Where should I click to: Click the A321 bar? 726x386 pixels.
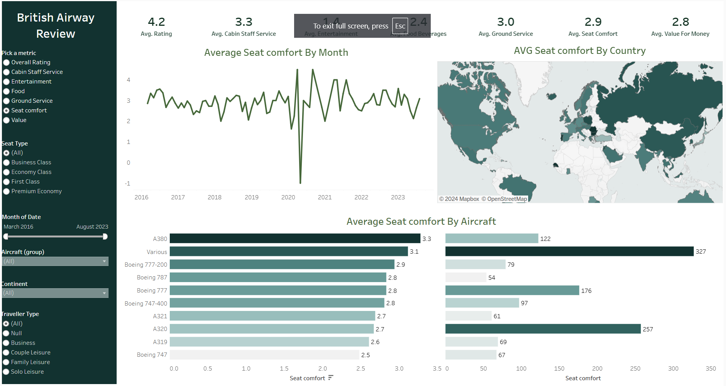(273, 316)
